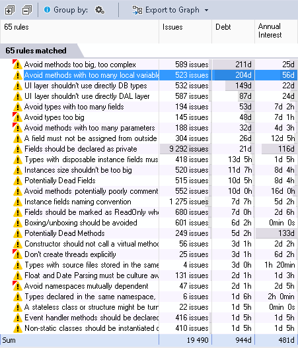Click the 133d annual interest cell

click(276, 233)
